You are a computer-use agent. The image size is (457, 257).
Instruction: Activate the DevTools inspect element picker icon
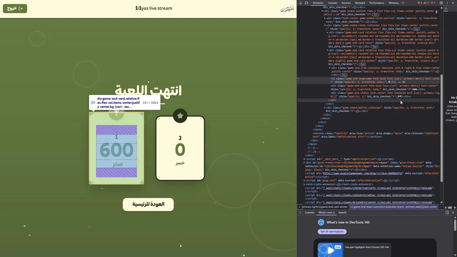click(300, 3)
